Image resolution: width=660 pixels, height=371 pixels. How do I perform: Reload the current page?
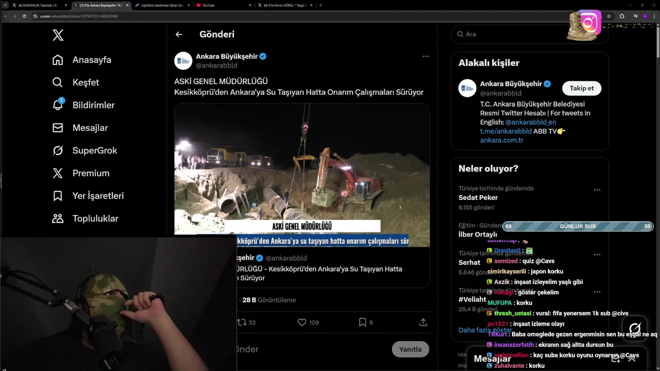pos(24,16)
